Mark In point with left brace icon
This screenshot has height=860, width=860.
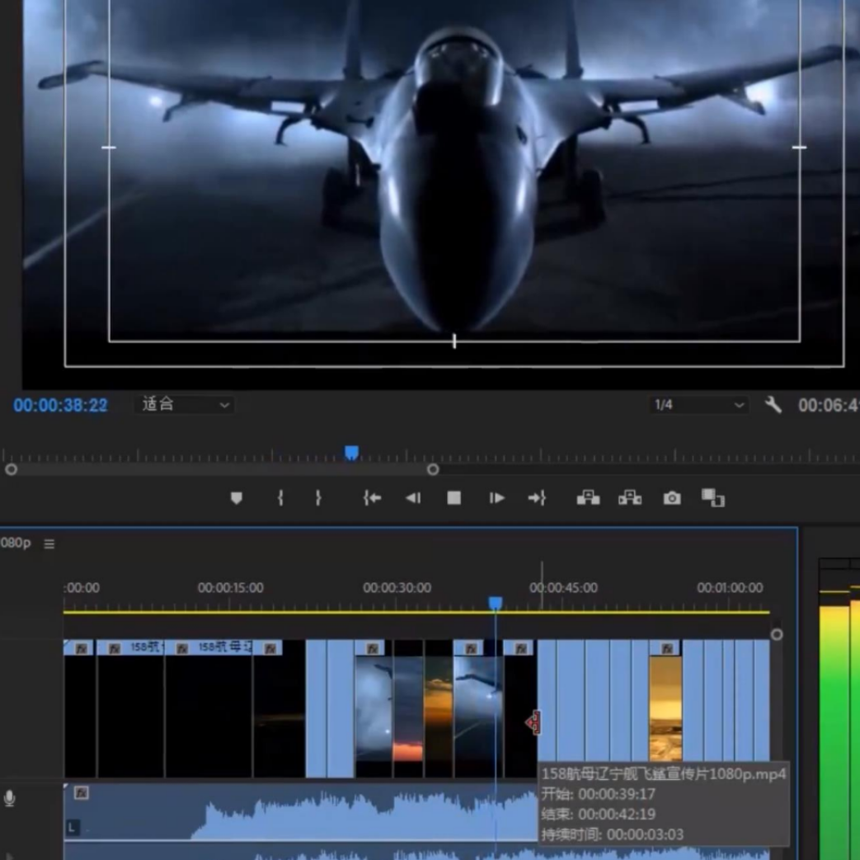(280, 498)
